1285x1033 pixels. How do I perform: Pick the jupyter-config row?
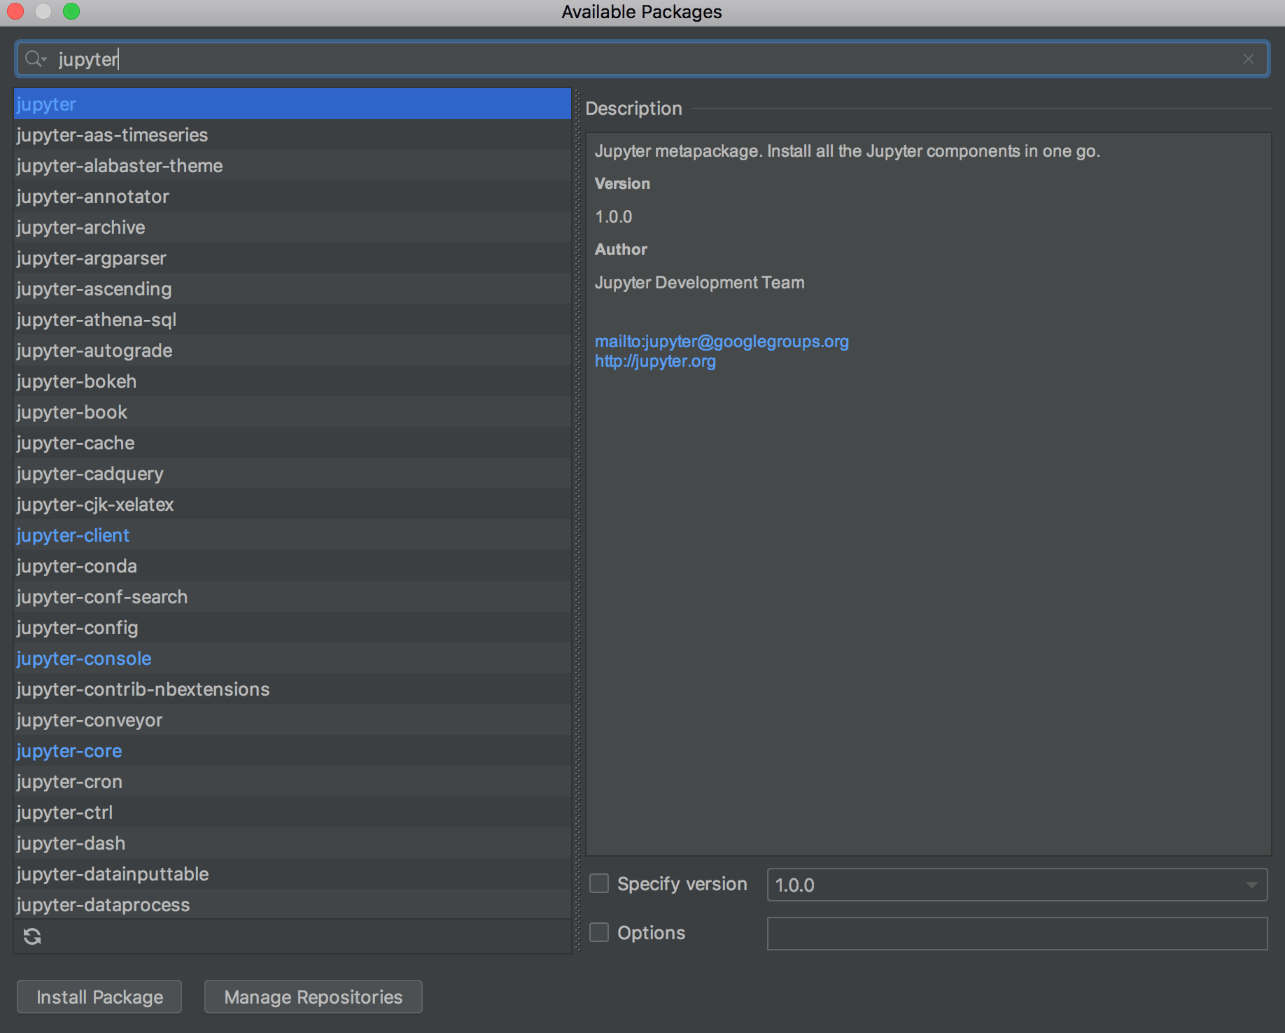(x=293, y=627)
